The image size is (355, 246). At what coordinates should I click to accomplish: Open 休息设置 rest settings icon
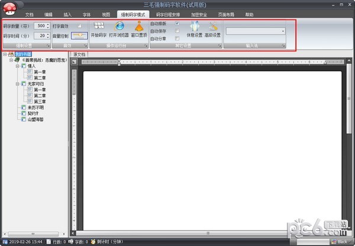tap(194, 26)
